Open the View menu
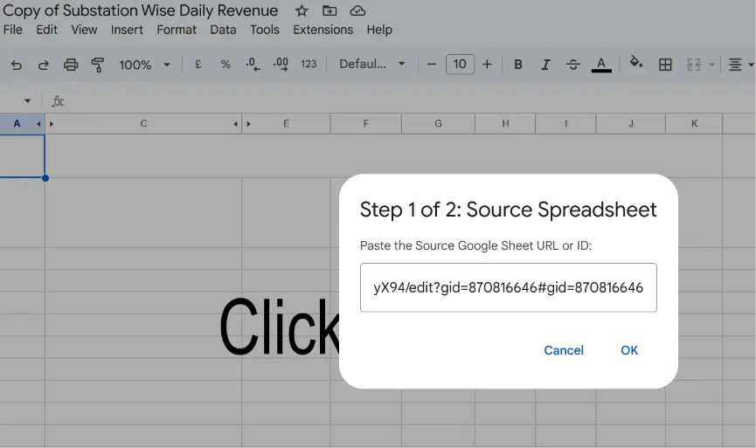756x448 pixels. [85, 30]
